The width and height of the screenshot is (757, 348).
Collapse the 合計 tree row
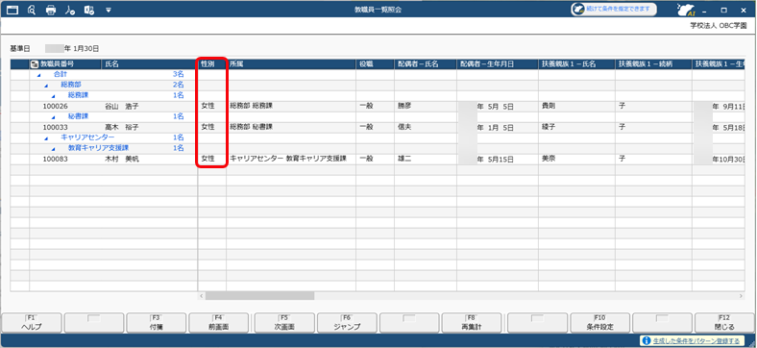pyautogui.click(x=39, y=75)
